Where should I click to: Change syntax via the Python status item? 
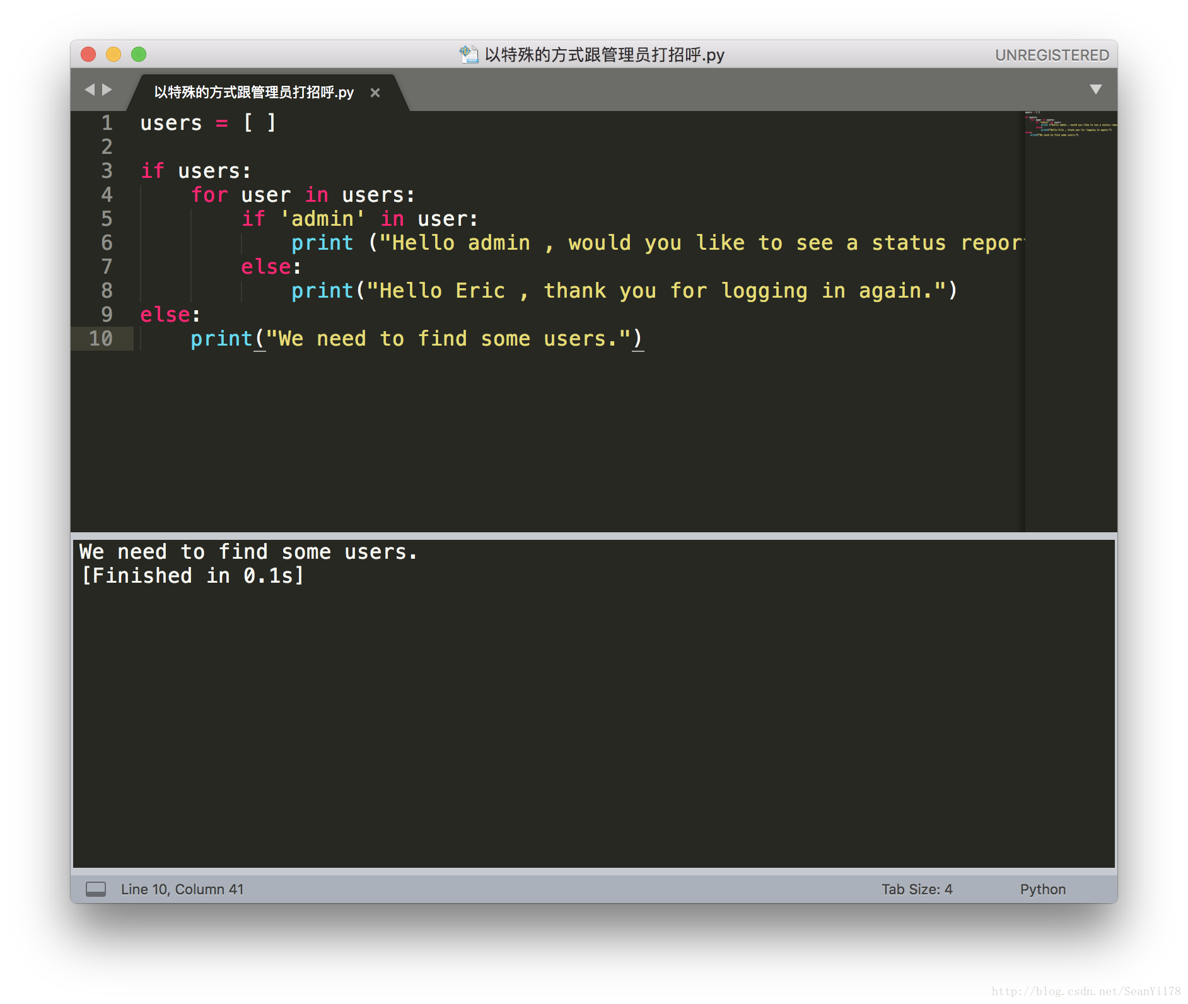(x=1043, y=889)
